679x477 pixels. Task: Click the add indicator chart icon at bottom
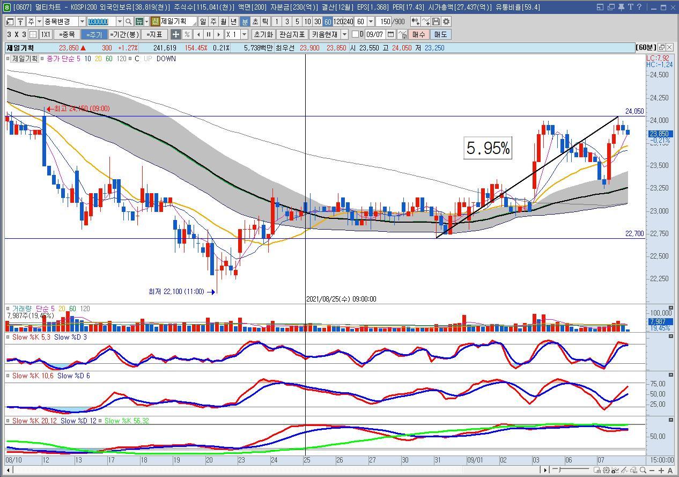pos(615,470)
